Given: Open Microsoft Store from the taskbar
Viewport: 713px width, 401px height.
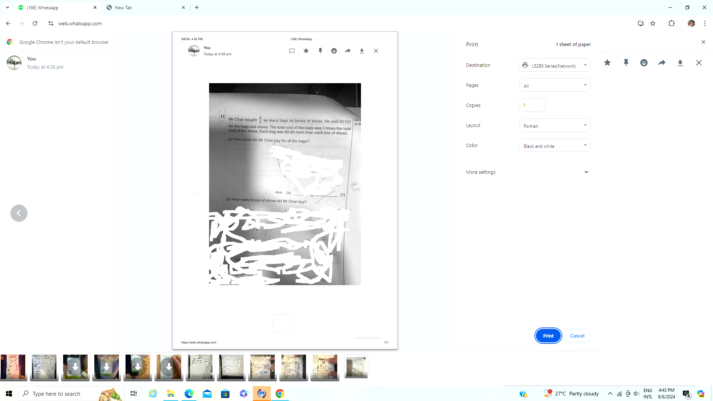Looking at the screenshot, I should click(x=225, y=394).
